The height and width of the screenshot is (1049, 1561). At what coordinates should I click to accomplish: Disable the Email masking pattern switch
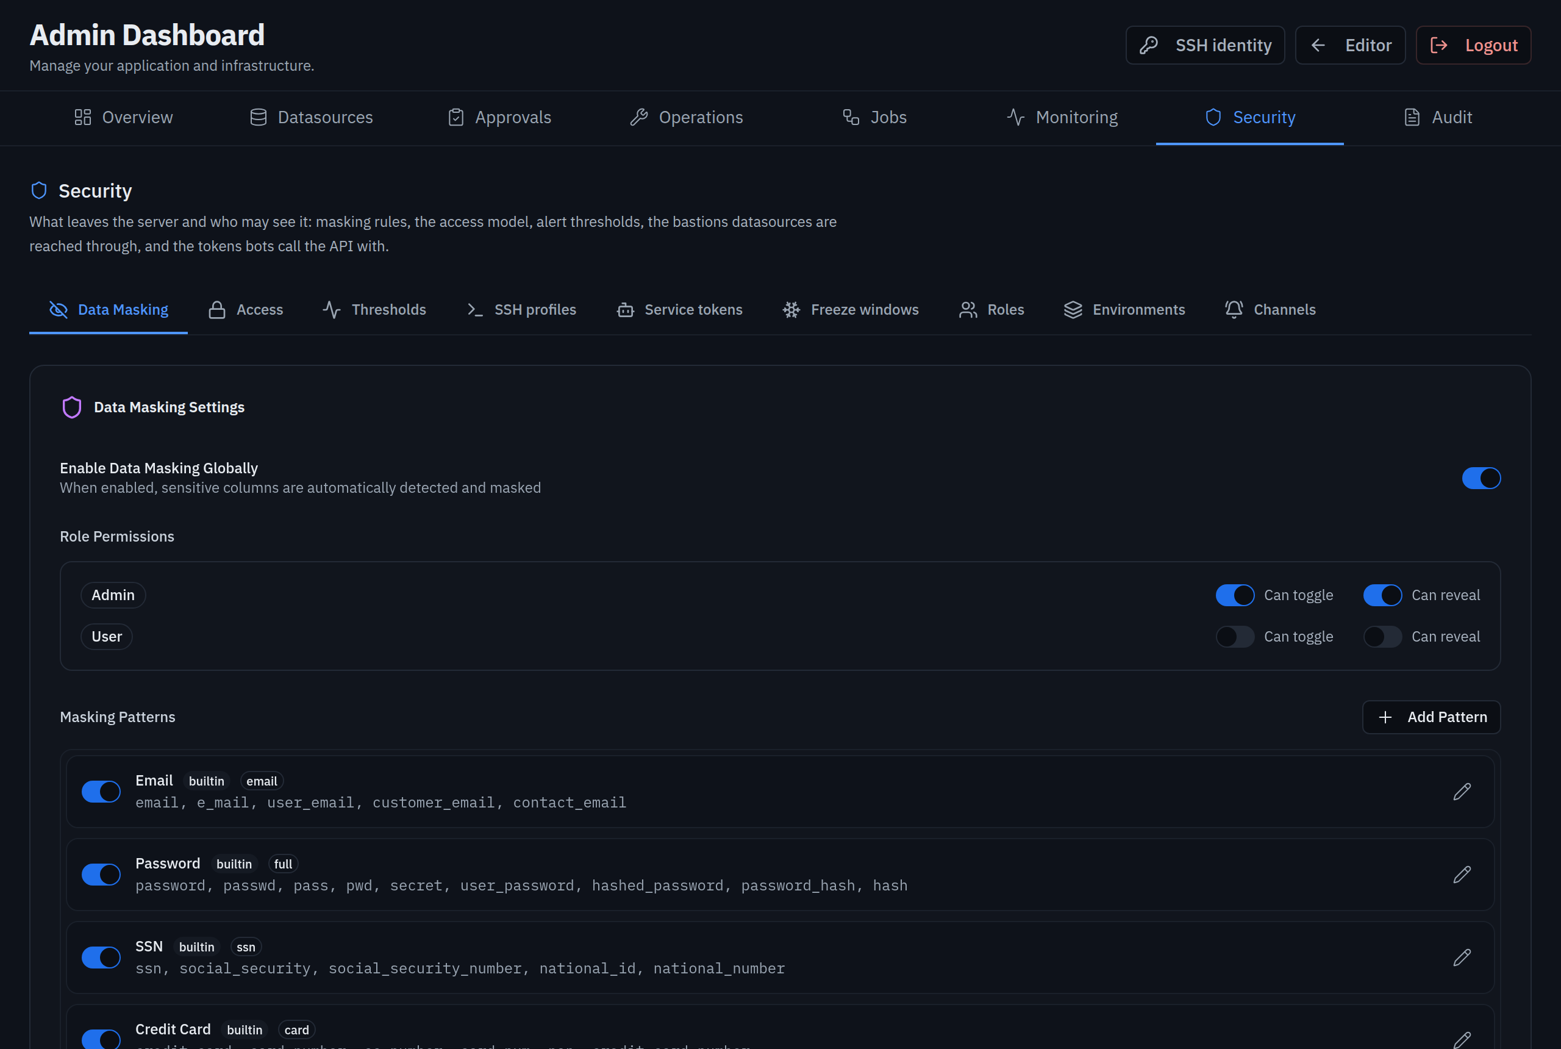coord(101,792)
